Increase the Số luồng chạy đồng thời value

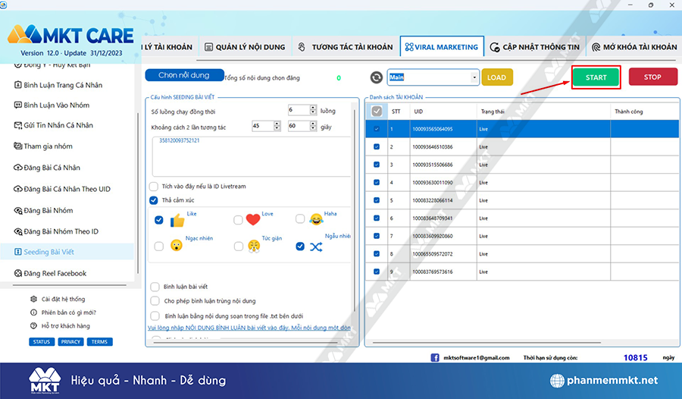(x=313, y=108)
